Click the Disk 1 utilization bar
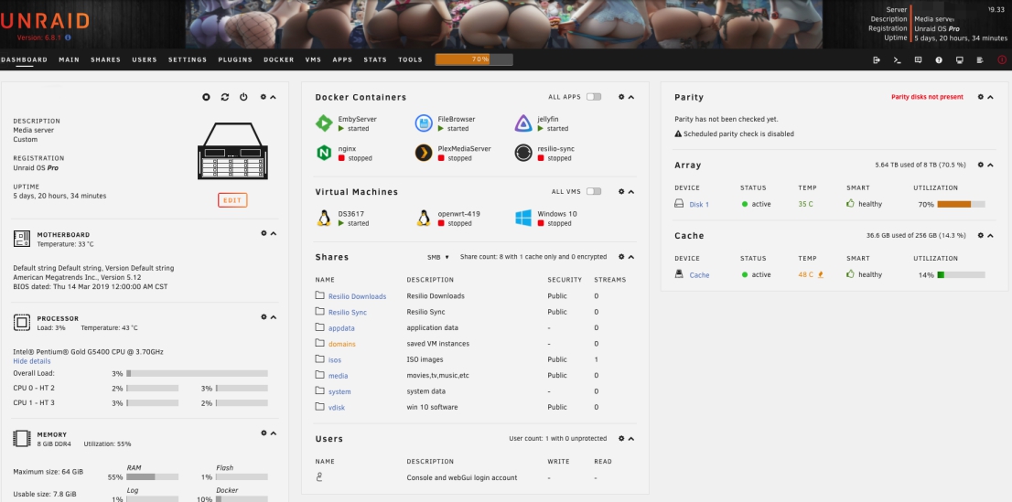 pyautogui.click(x=961, y=204)
